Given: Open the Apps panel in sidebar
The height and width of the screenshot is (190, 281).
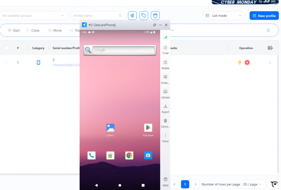Looking at the screenshot, I should [165, 180].
